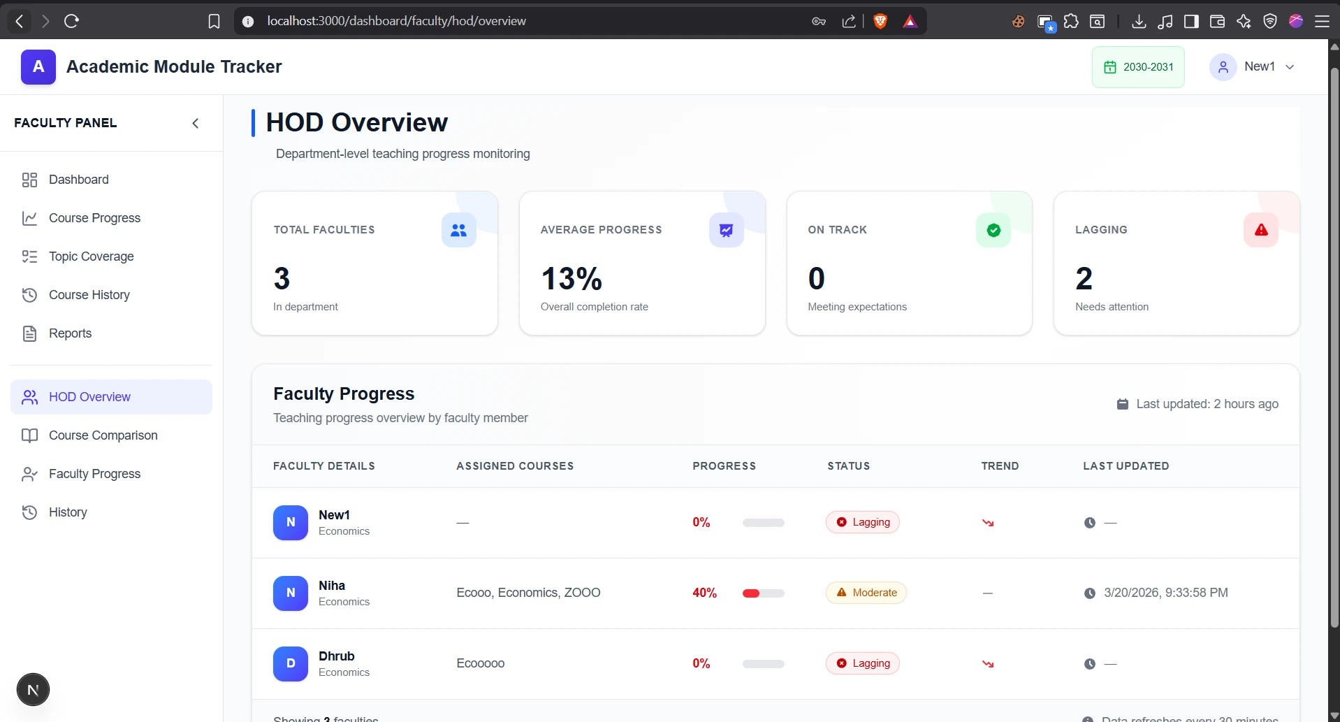1340x722 pixels.
Task: Open Faculty Progress in the sidebar
Action: pyautogui.click(x=111, y=474)
